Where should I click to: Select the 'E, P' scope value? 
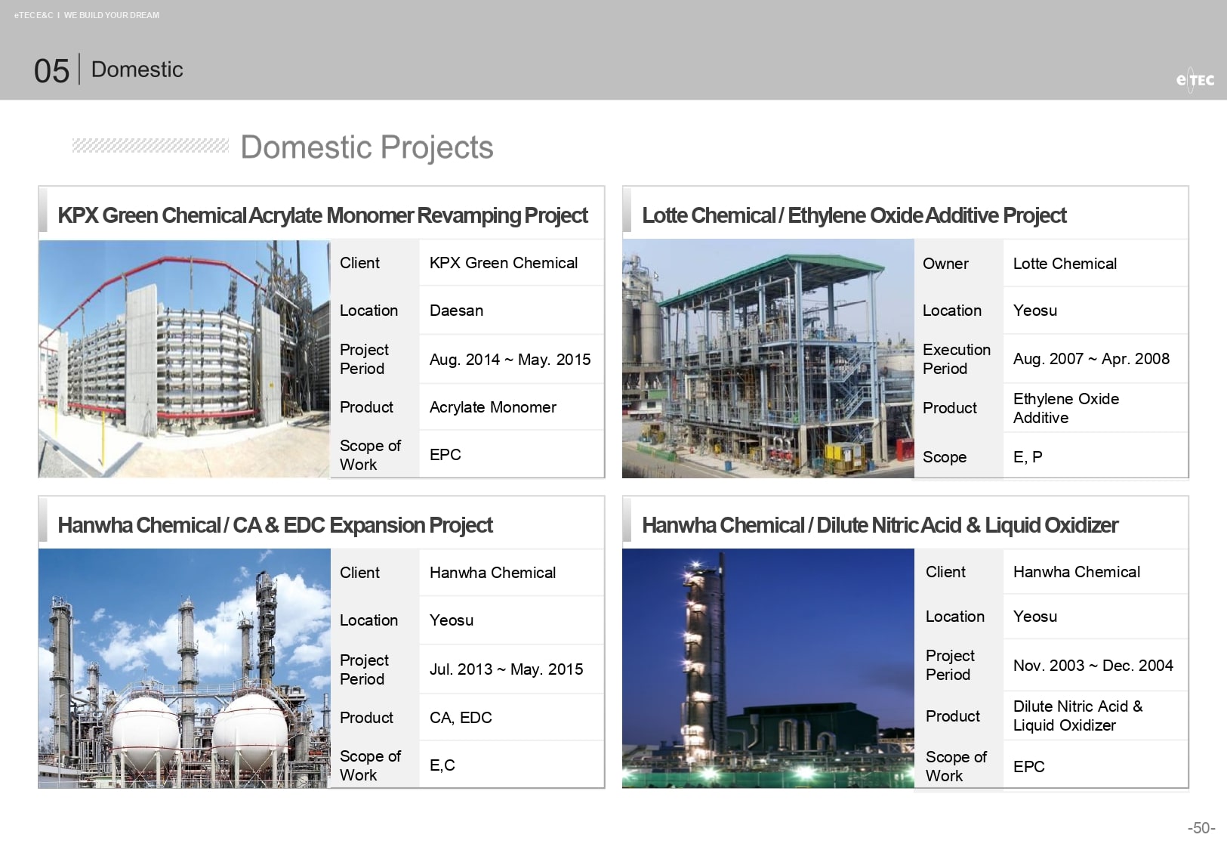point(1028,457)
